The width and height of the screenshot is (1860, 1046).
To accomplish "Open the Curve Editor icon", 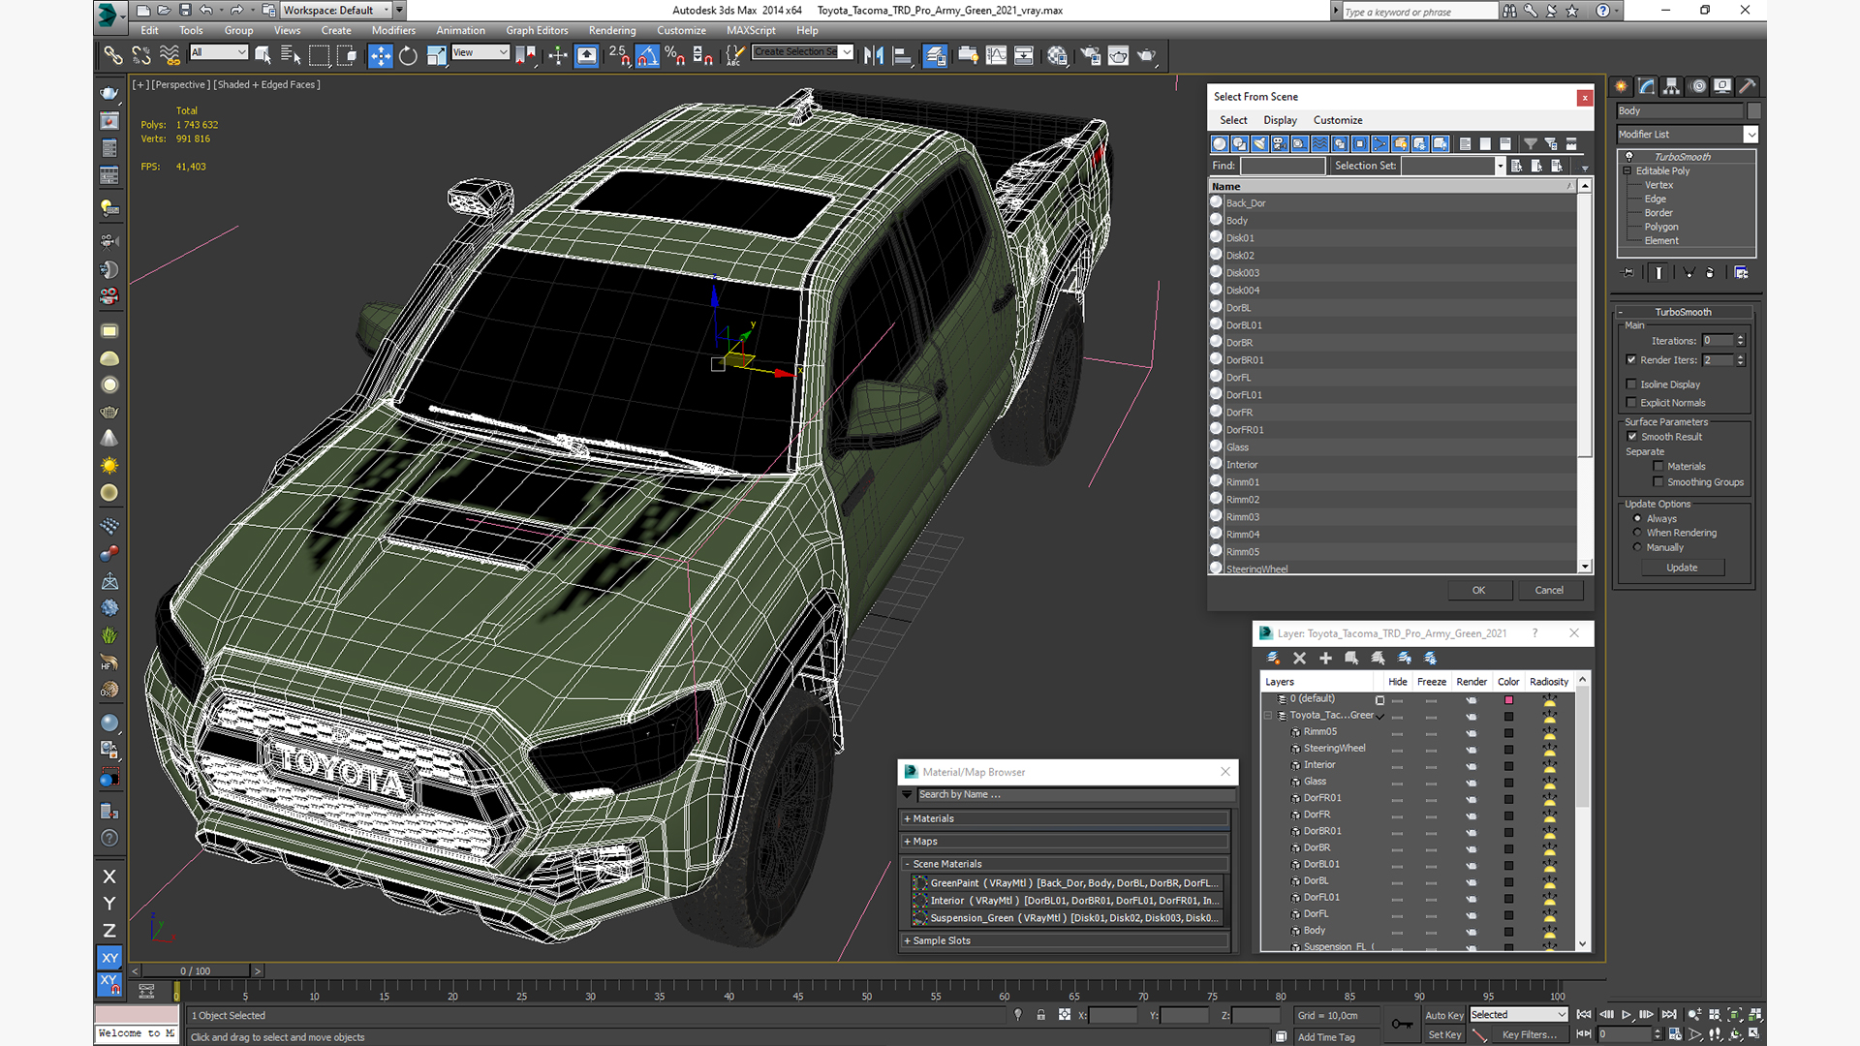I will [996, 56].
